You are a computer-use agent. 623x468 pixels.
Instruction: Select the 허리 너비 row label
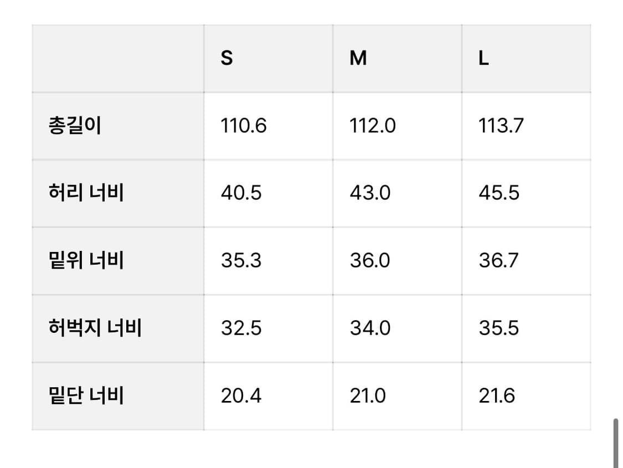[x=86, y=193]
